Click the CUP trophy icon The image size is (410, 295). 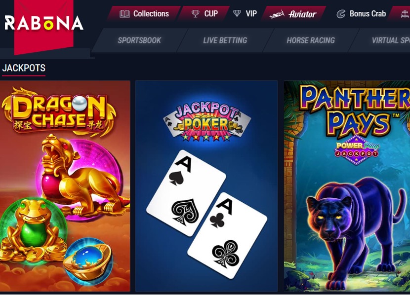tap(195, 14)
